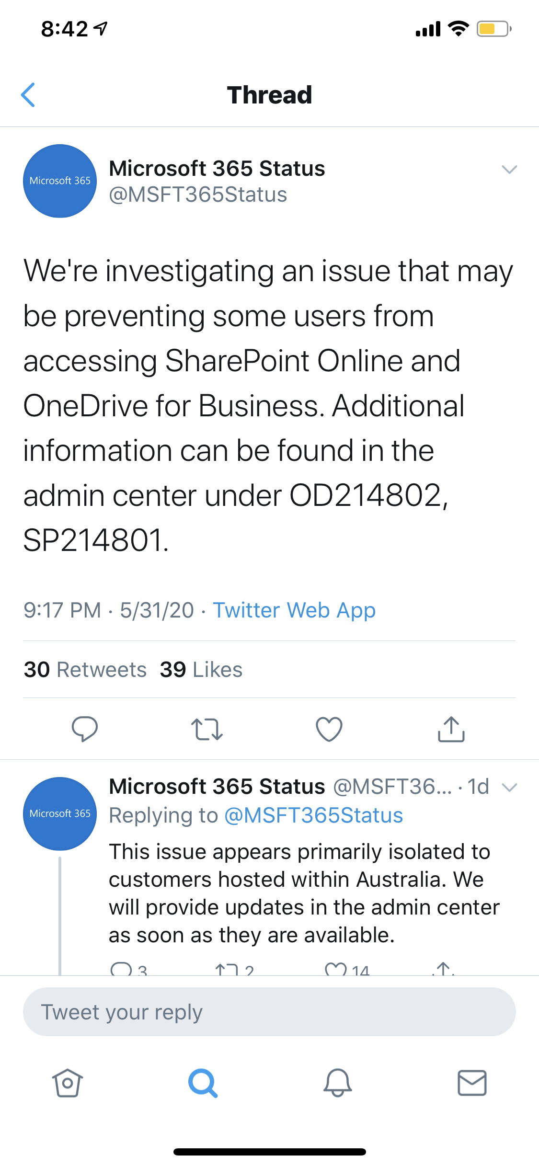The image size is (539, 1167).
Task: Open the reply tweet's options chevron
Action: pyautogui.click(x=510, y=786)
